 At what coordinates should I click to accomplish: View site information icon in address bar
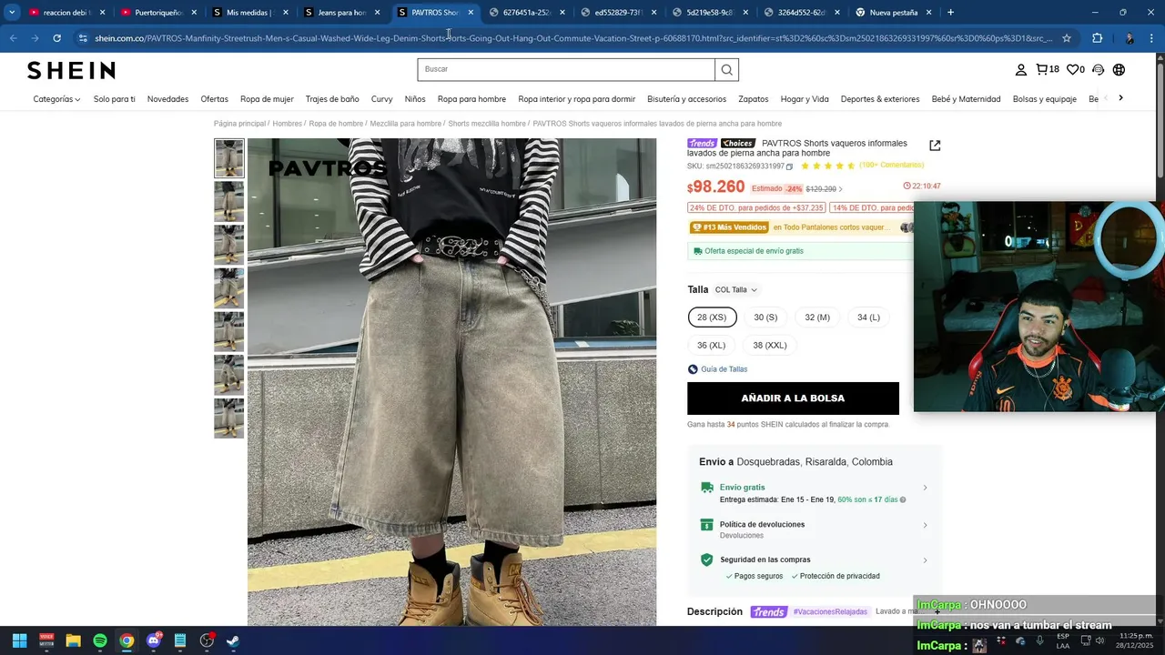(x=83, y=38)
